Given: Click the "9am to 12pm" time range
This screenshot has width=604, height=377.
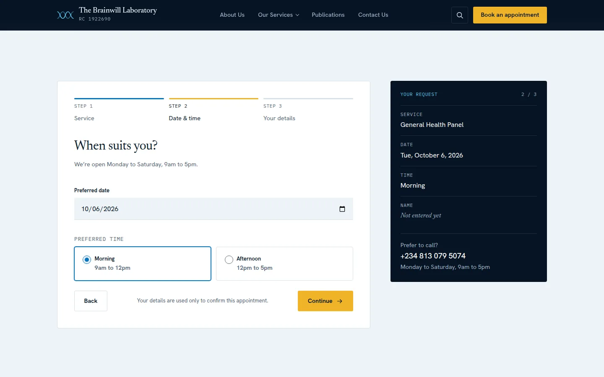Looking at the screenshot, I should (112, 268).
